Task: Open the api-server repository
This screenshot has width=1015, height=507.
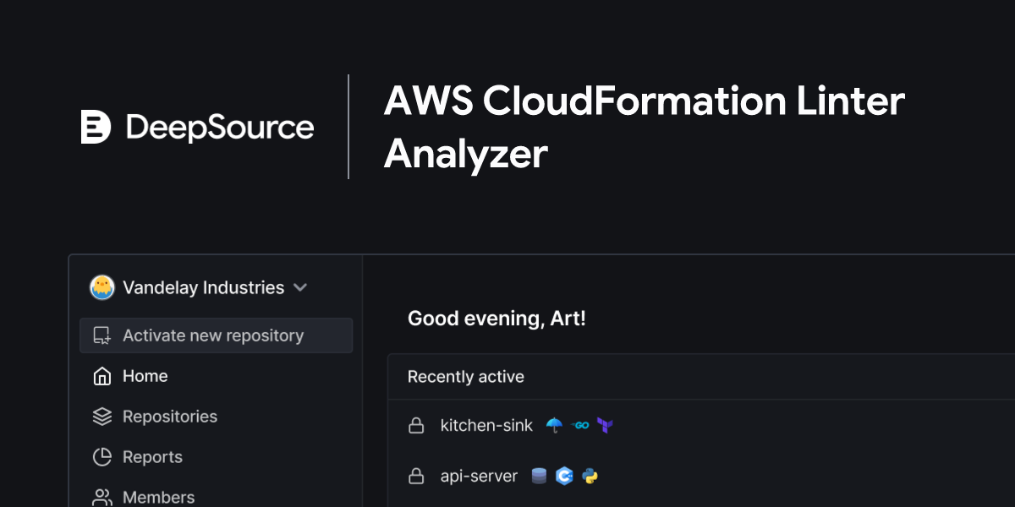Action: [x=479, y=476]
